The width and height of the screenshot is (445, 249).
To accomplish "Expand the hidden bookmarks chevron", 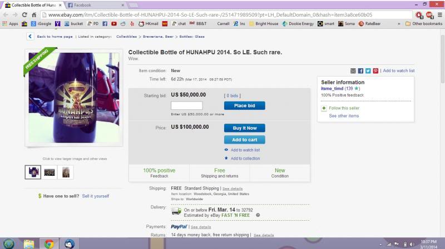I will click(399, 24).
